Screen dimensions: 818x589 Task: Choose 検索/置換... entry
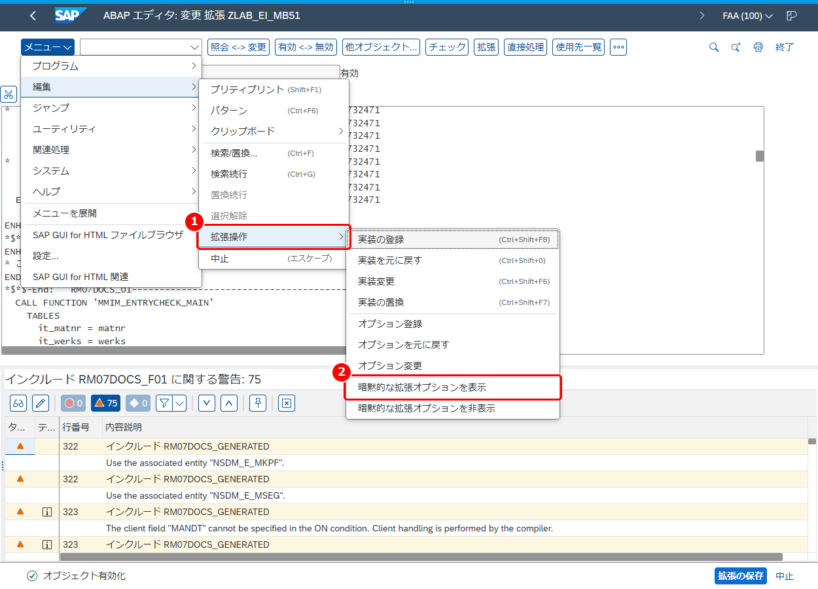(x=274, y=153)
